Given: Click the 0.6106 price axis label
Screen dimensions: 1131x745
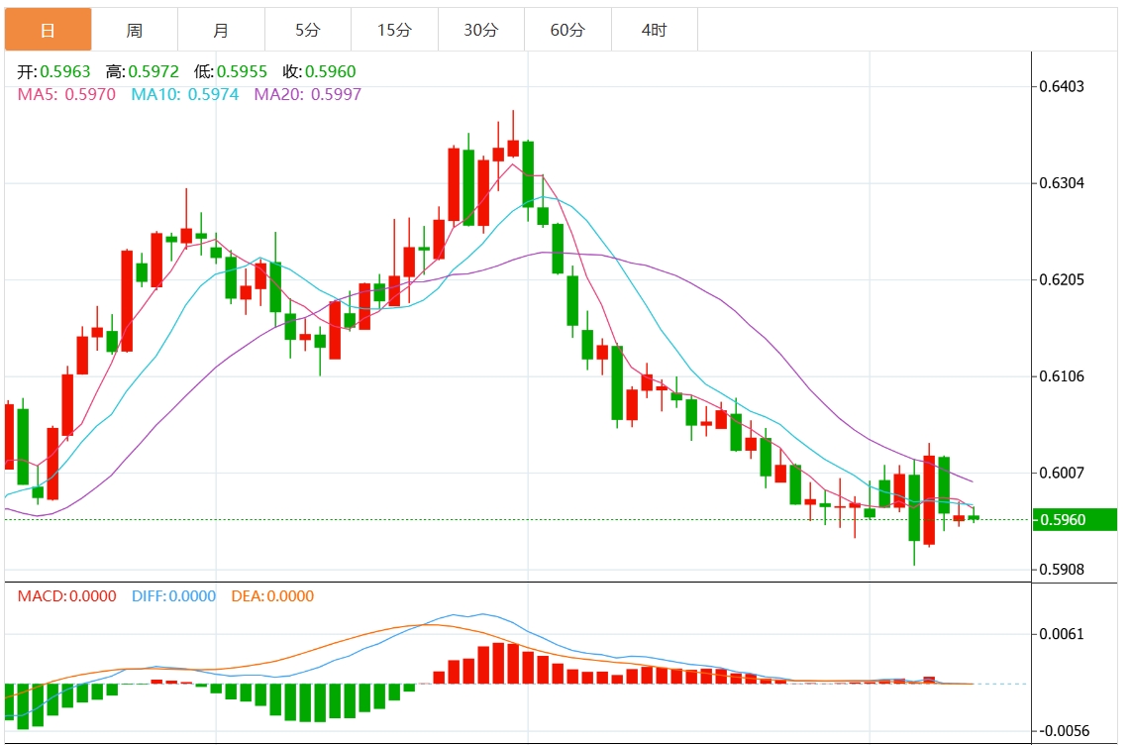Looking at the screenshot, I should coord(1061,376).
